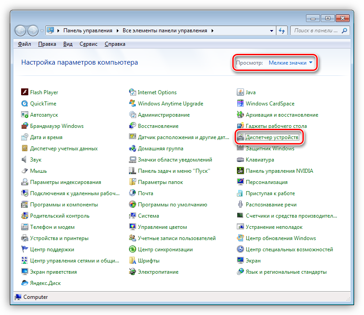Click Язык и региональные стандарты item
This screenshot has width=364, height=315.
pos(282,271)
